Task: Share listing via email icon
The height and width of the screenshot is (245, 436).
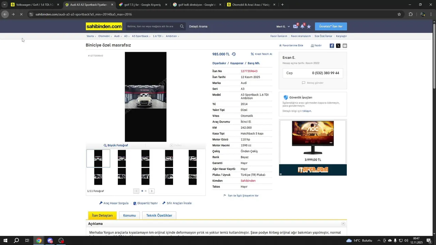Action: [x=345, y=46]
